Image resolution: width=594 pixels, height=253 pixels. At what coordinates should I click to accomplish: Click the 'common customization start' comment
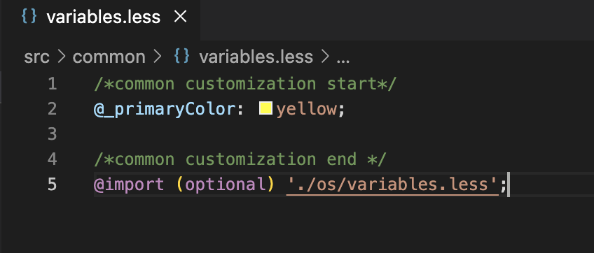[x=244, y=84]
